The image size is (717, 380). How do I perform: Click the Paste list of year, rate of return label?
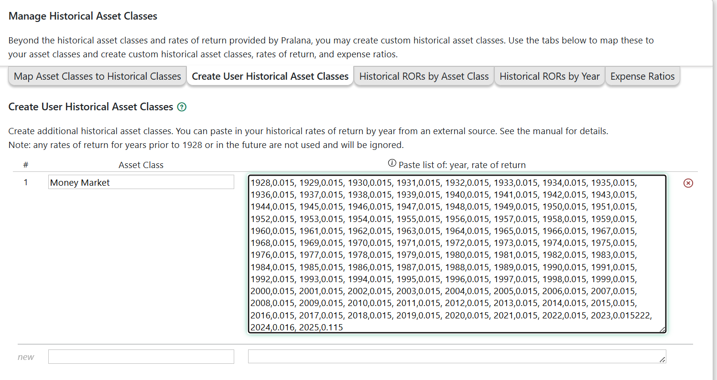(462, 165)
